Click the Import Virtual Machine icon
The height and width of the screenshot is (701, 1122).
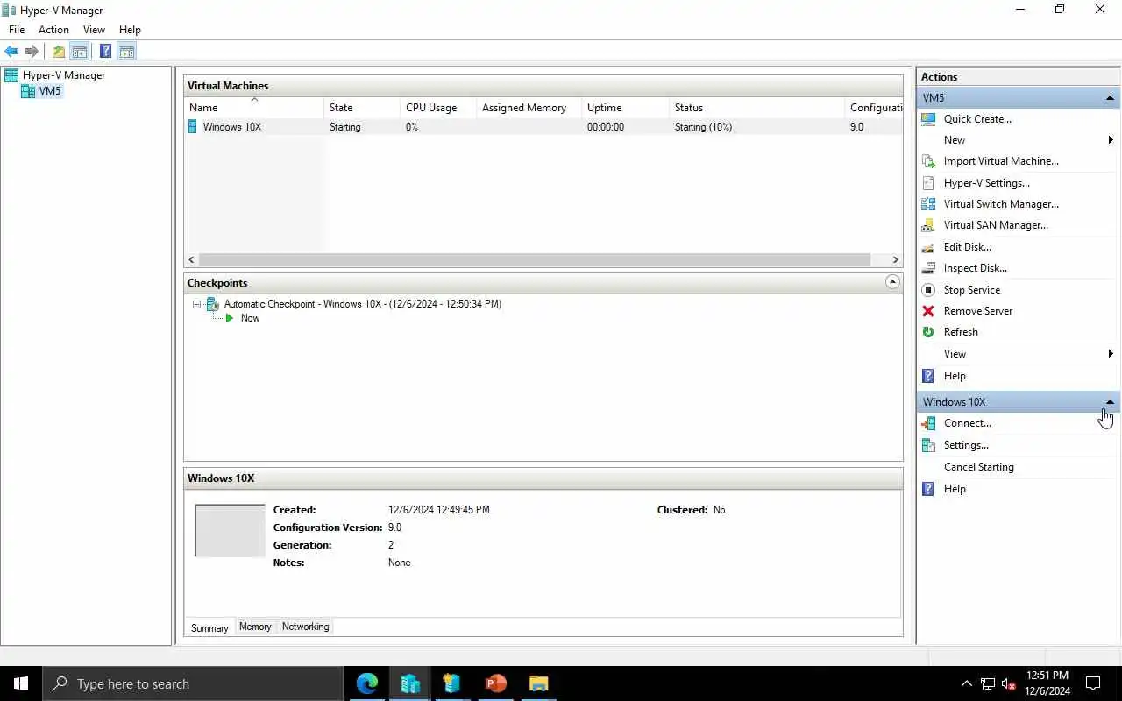928,161
